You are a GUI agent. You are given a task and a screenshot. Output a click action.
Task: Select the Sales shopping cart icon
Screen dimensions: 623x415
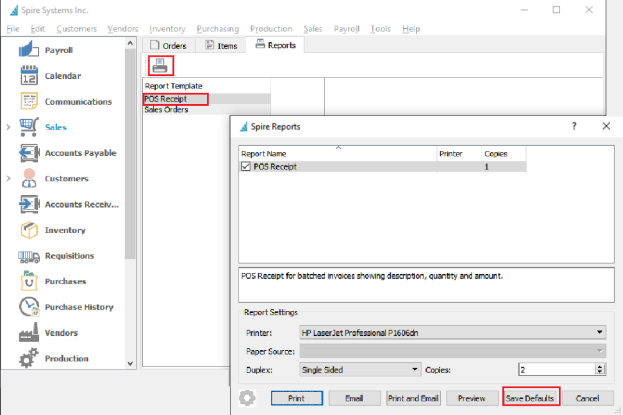point(29,126)
